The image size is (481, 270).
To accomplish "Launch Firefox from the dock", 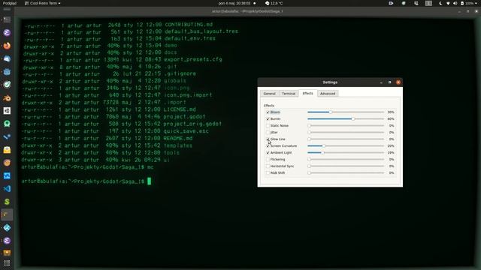I will tap(7, 46).
